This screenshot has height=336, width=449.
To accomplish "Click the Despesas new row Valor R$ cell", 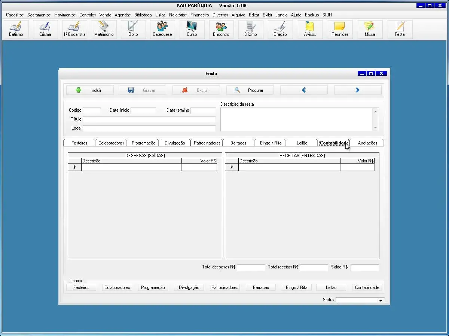I will (199, 167).
